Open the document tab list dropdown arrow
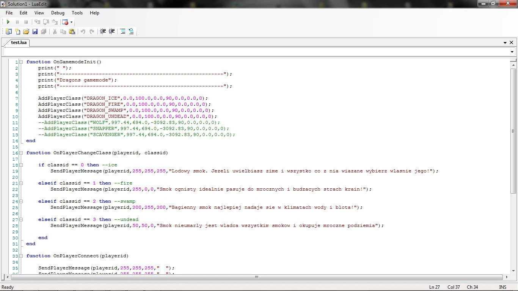 point(505,43)
